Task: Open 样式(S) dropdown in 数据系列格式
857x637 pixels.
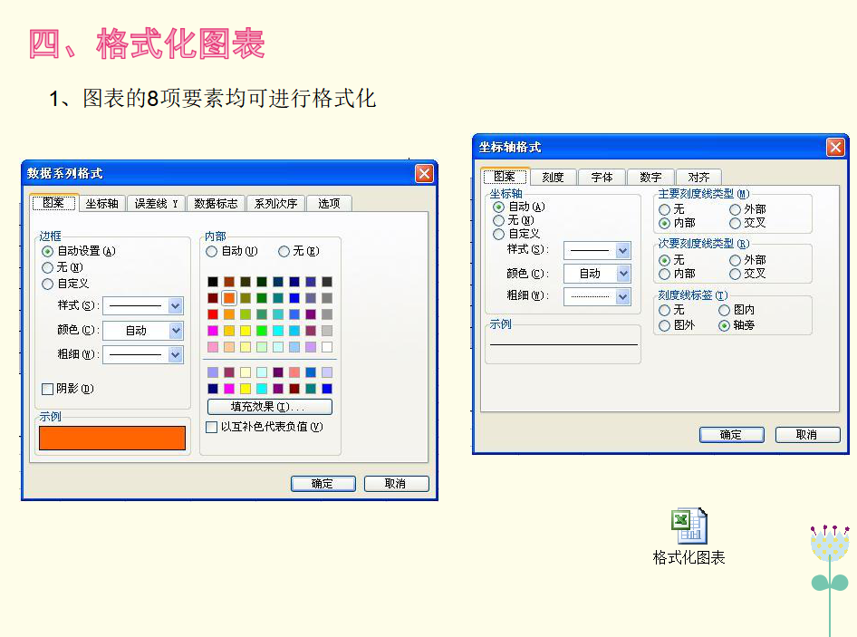Action: click(175, 305)
